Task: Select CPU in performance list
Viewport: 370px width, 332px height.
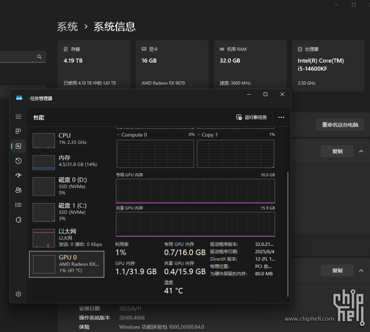Action: tap(66, 140)
